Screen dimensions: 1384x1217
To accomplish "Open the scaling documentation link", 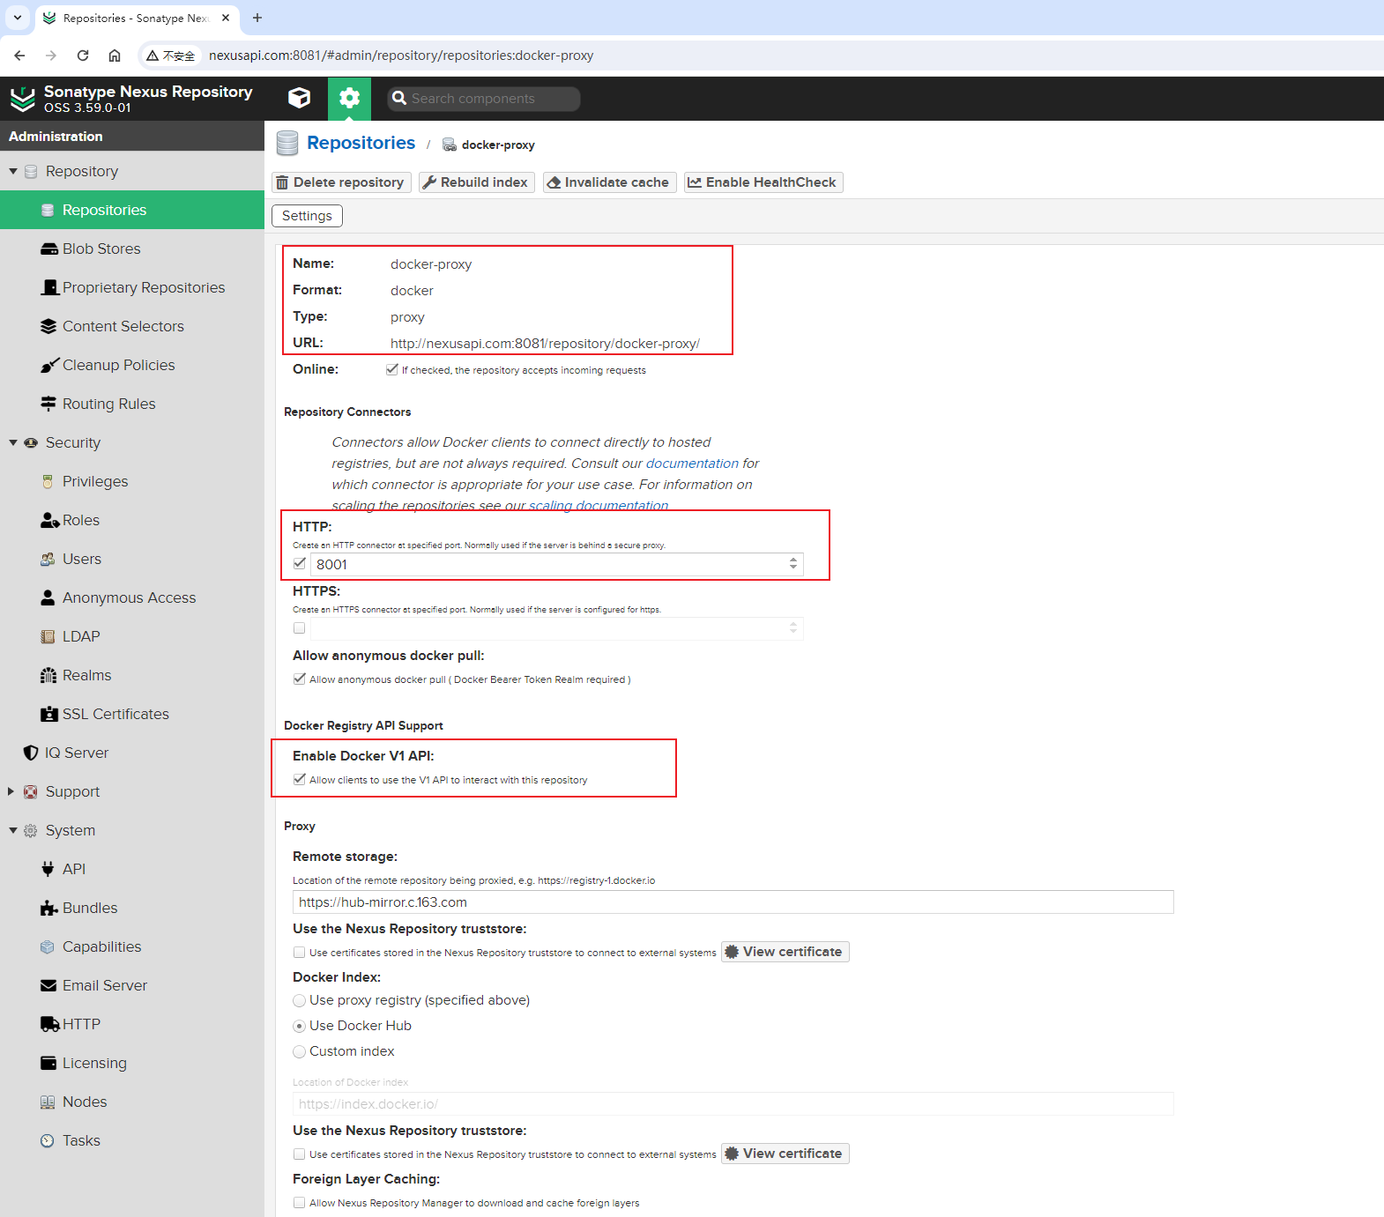I will (x=599, y=506).
